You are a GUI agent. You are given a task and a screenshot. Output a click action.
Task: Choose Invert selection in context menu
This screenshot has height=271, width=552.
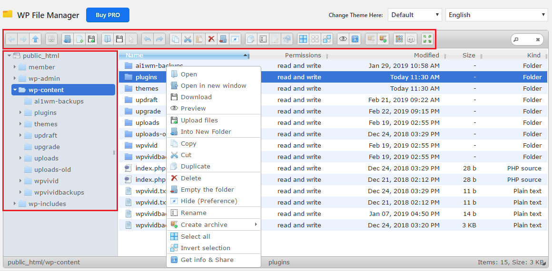pyautogui.click(x=213, y=248)
